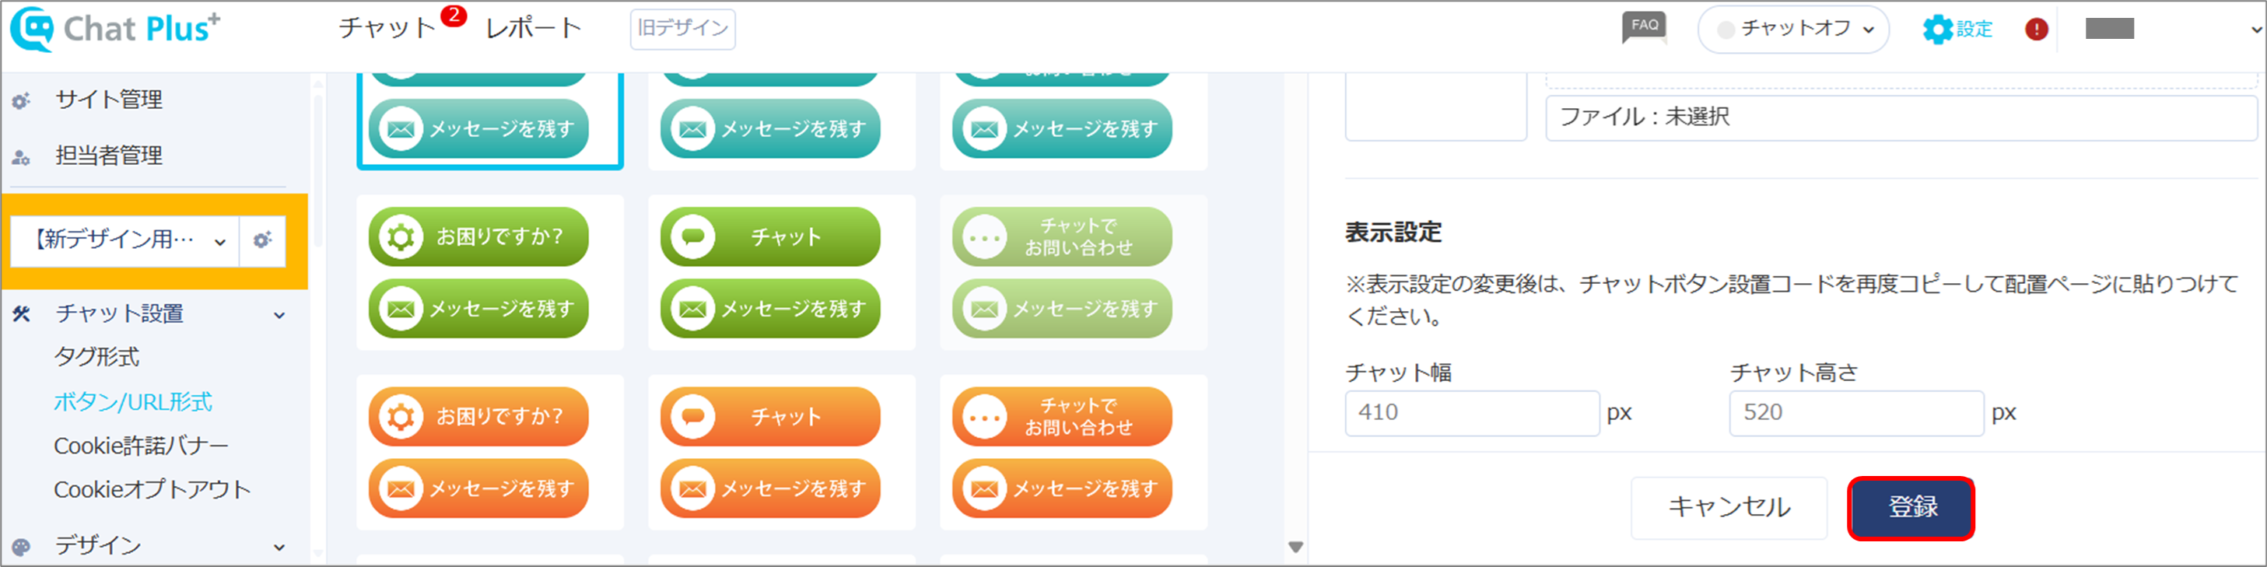Click the デザイン palette icon

pyautogui.click(x=22, y=546)
